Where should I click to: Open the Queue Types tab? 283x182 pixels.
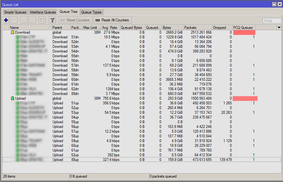tap(91, 12)
